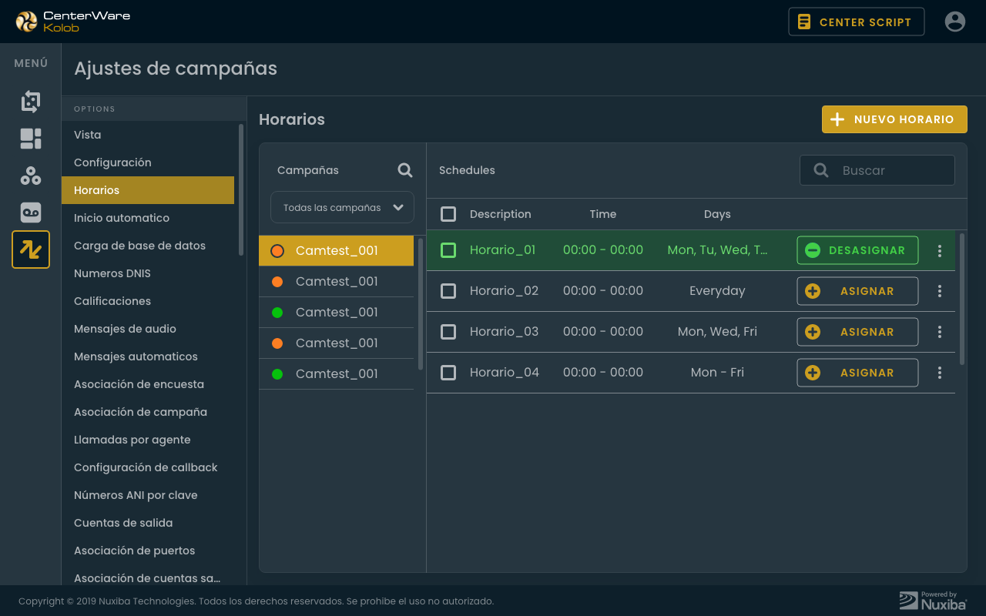The image size is (986, 616).
Task: Open Numeros DNIS option
Action: pos(148,273)
